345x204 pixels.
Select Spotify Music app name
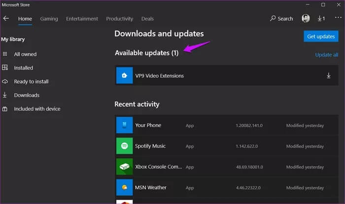pos(150,146)
